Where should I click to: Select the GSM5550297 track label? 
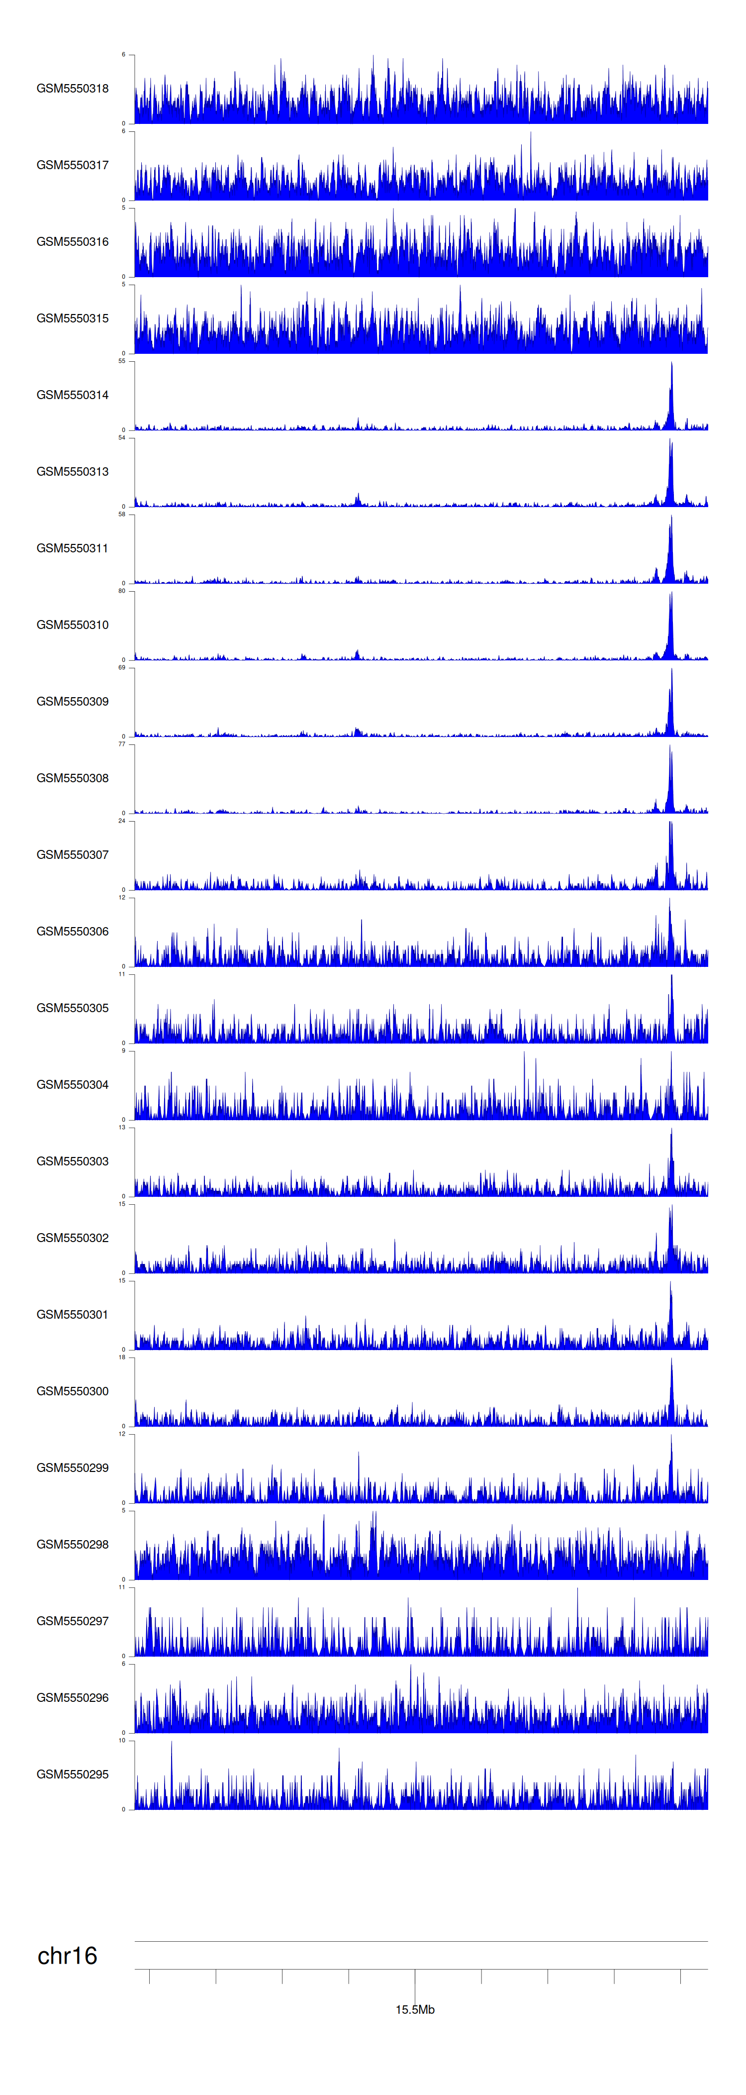(72, 1621)
